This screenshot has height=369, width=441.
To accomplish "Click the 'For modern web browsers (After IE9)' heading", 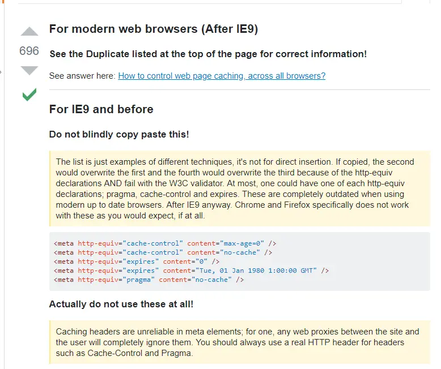I will pyautogui.click(x=154, y=29).
